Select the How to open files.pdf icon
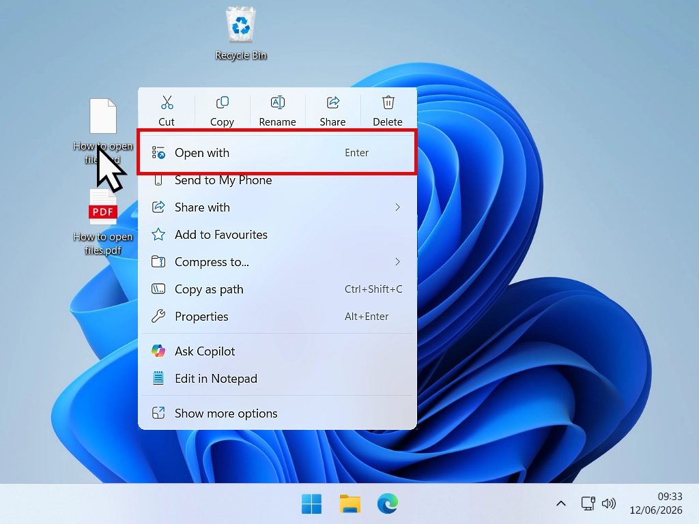Viewport: 699px width, 524px height. tap(103, 222)
